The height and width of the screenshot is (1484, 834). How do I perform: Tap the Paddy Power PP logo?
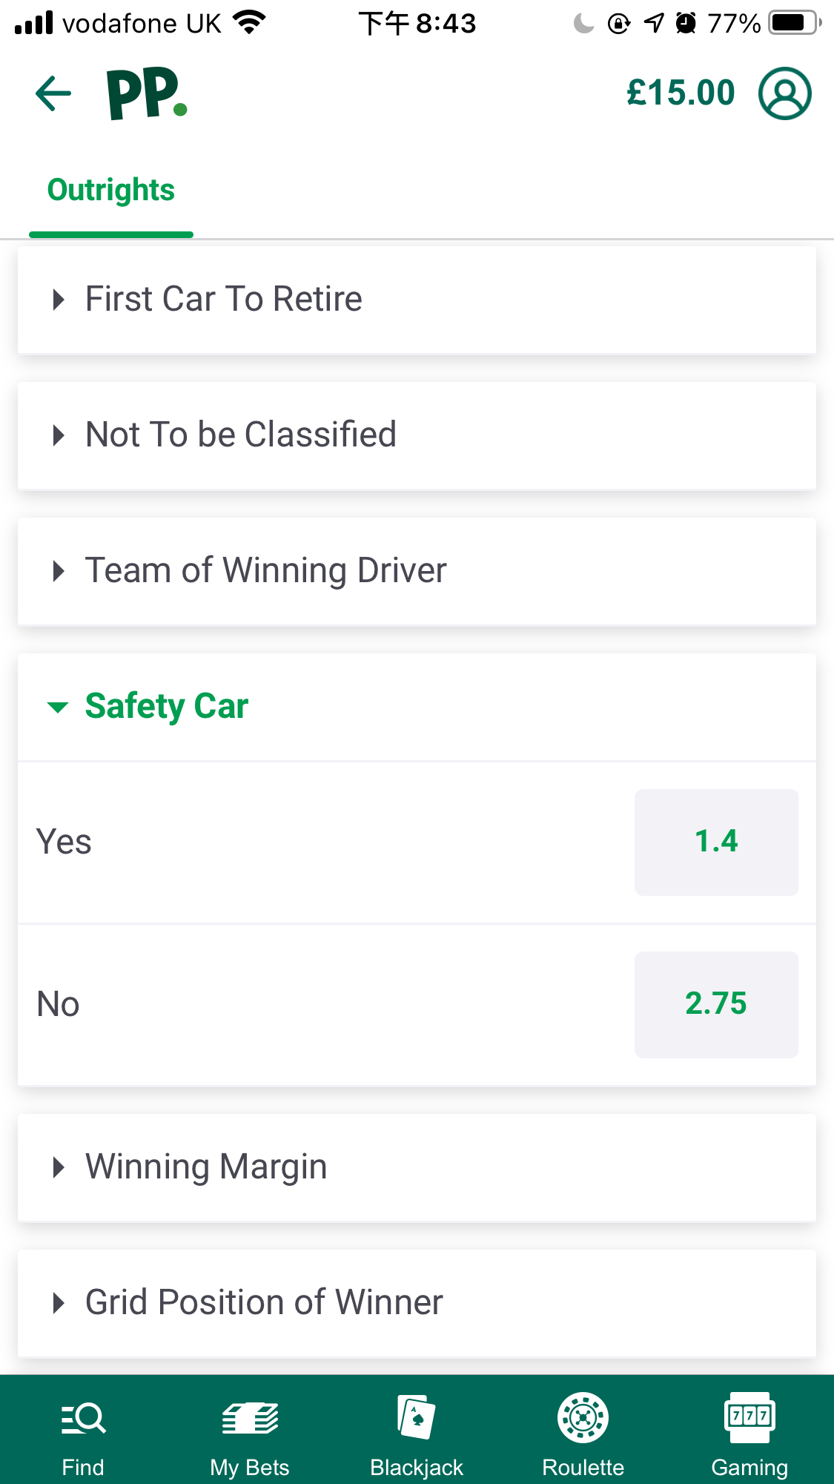pos(147,94)
